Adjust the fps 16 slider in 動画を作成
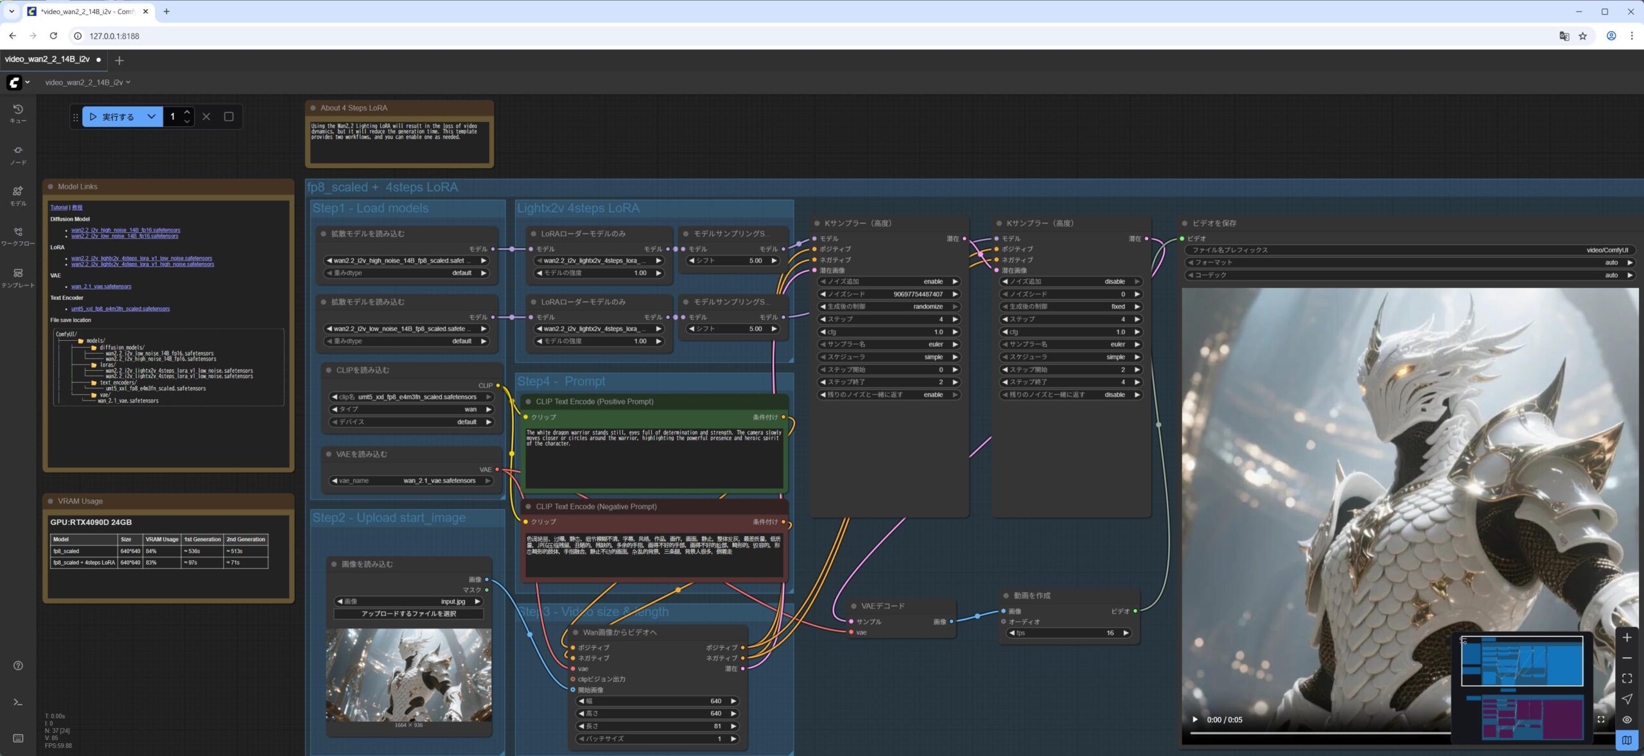Viewport: 1644px width, 756px height. point(1069,633)
